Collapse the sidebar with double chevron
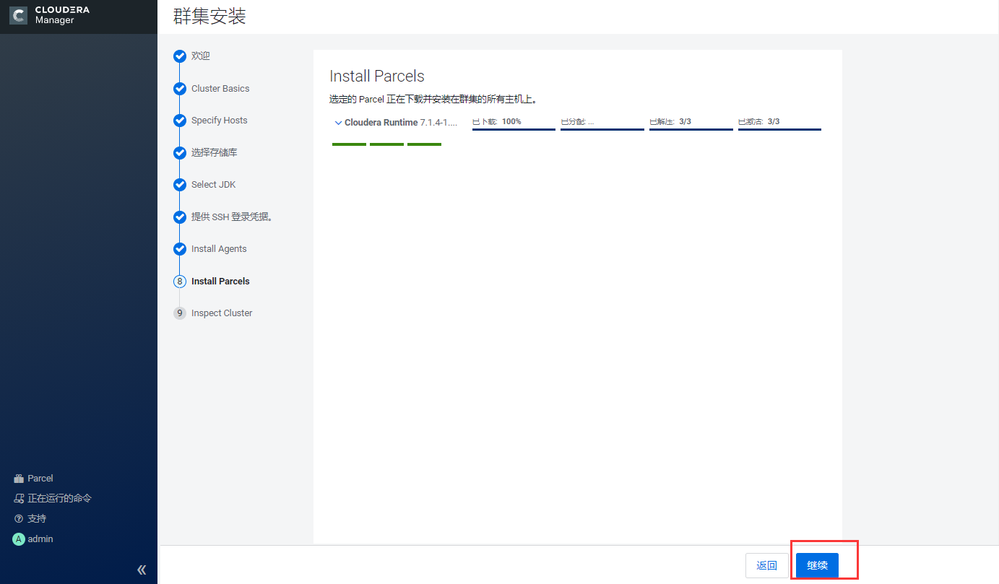Image resolution: width=999 pixels, height=584 pixels. click(142, 570)
